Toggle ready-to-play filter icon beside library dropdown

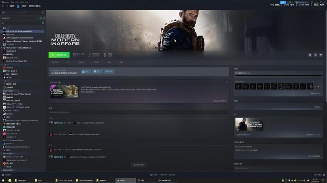(x=44, y=18)
